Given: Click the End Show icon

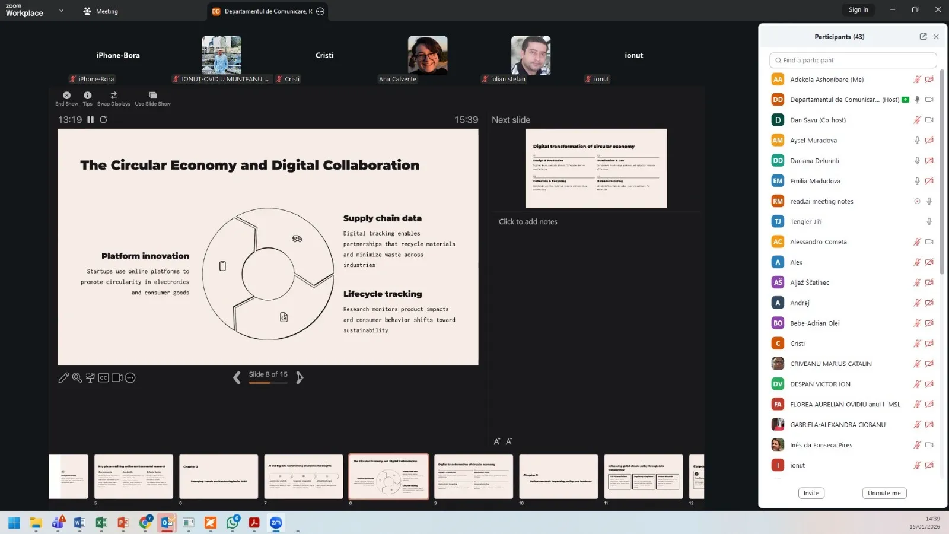Looking at the screenshot, I should 66,96.
